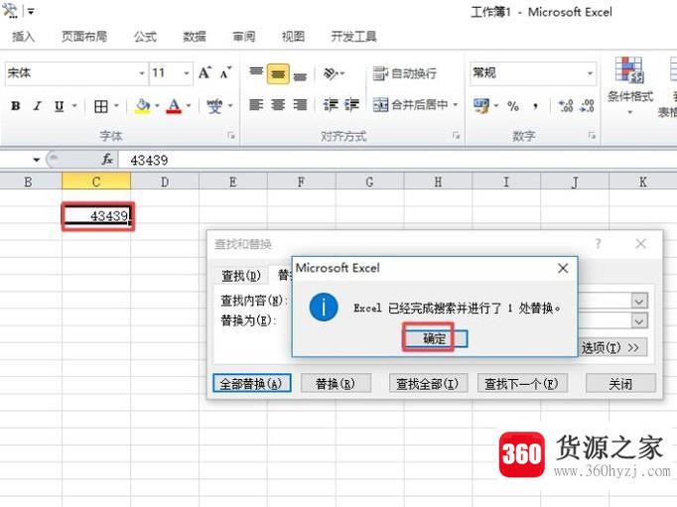The width and height of the screenshot is (677, 507).
Task: Open font name 宋体 dropdown
Action: [x=142, y=73]
